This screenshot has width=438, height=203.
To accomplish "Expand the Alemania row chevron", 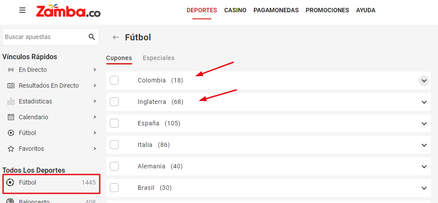I will click(424, 167).
